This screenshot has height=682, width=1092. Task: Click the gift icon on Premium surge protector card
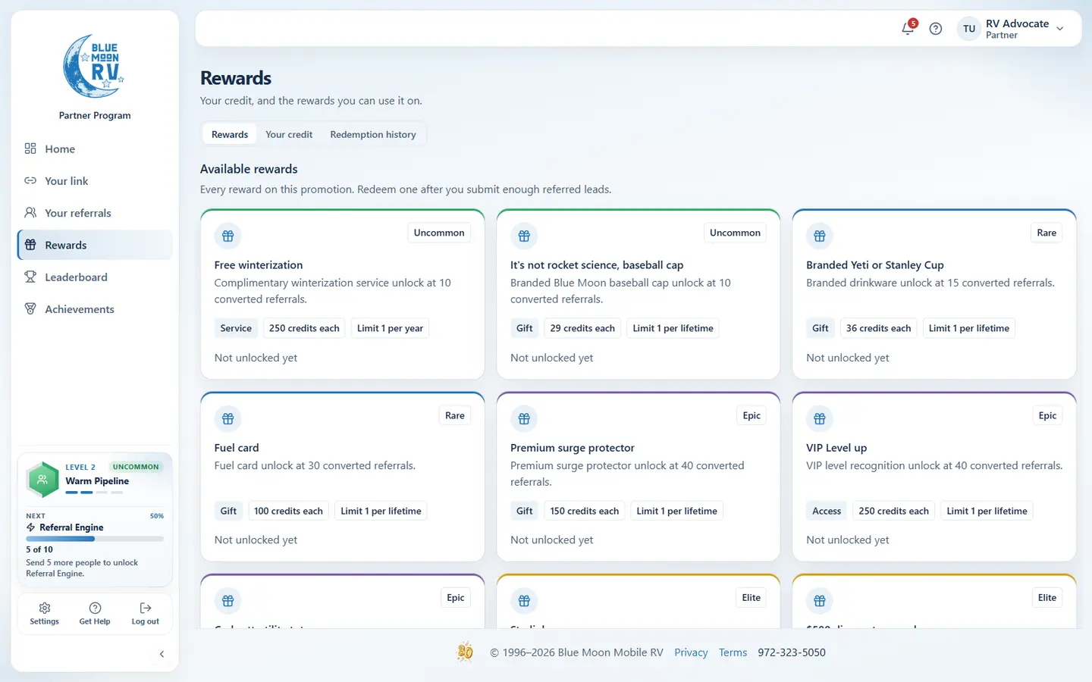pos(524,418)
